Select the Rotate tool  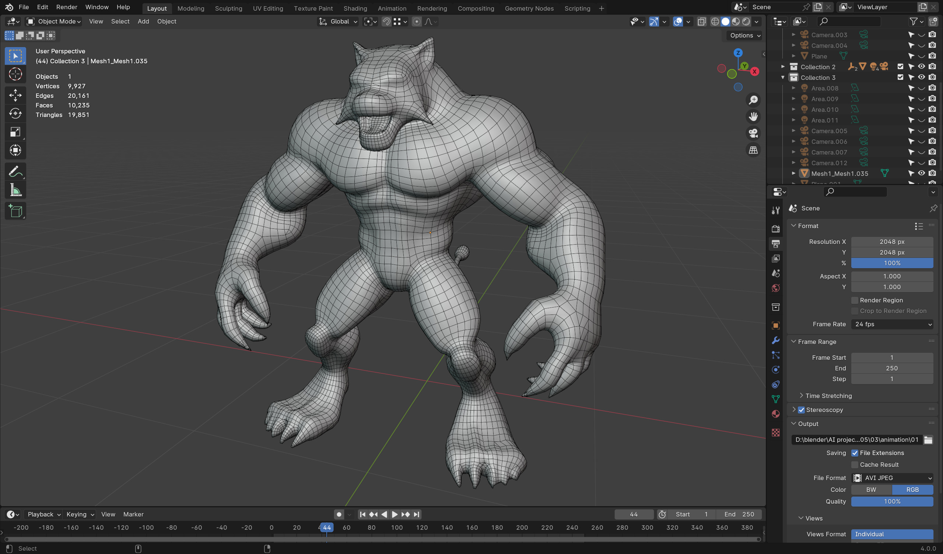point(15,113)
